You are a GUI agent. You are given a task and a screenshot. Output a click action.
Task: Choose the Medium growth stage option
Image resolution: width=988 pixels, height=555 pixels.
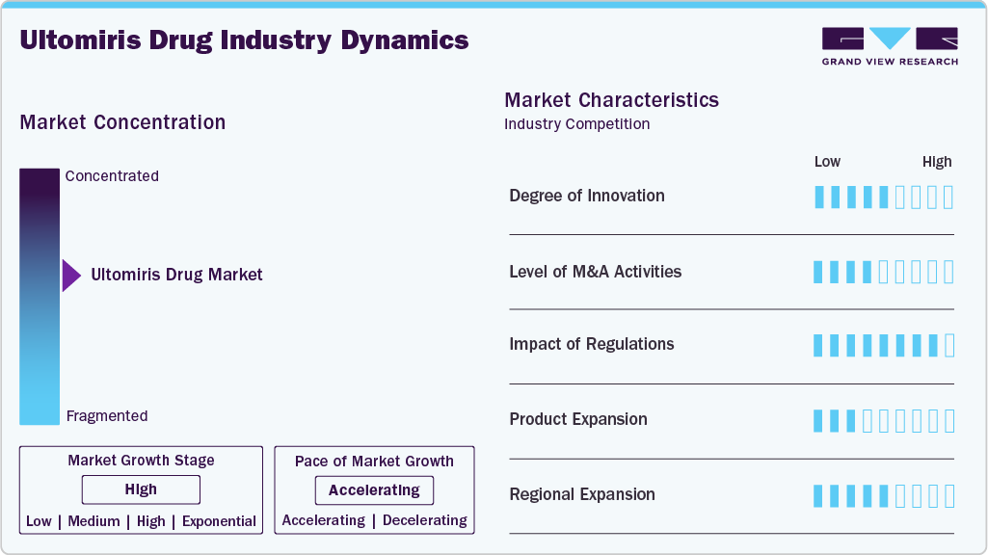tap(93, 521)
